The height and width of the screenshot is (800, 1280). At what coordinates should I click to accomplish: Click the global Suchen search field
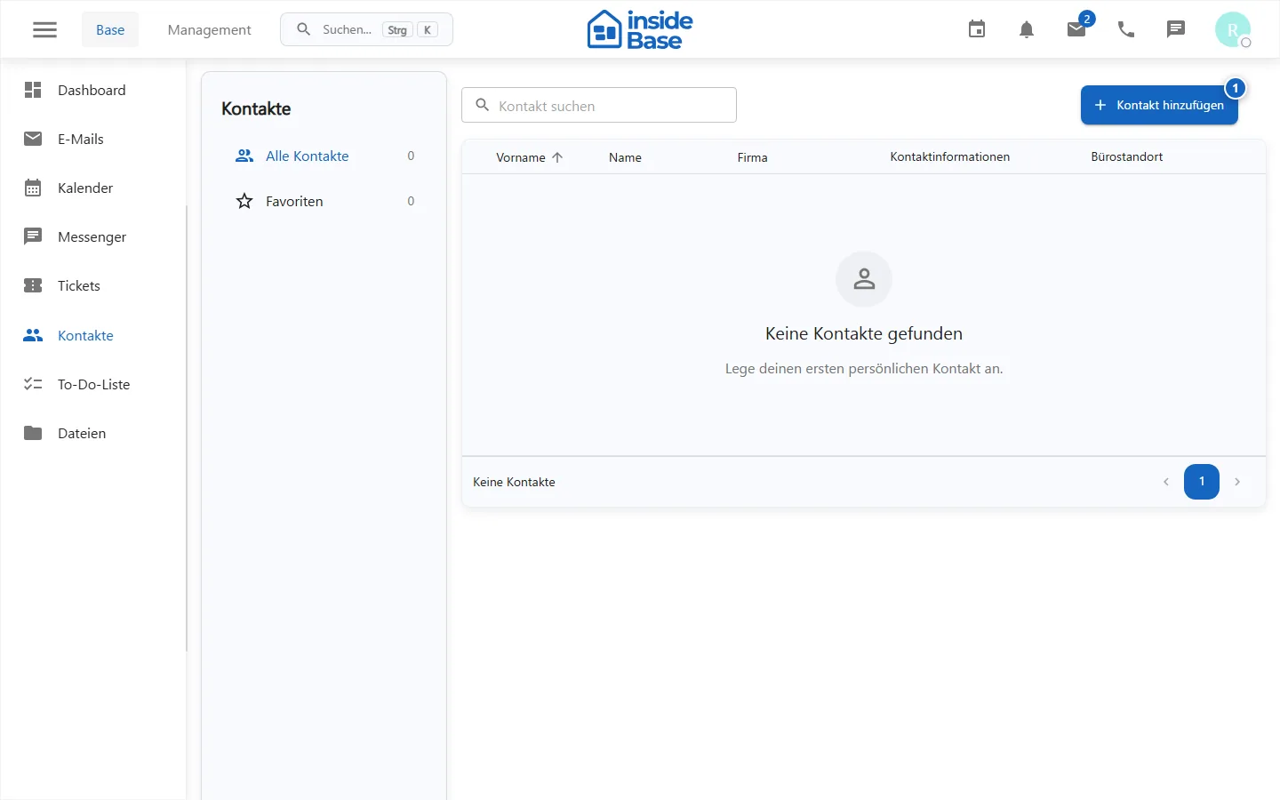[x=366, y=29]
